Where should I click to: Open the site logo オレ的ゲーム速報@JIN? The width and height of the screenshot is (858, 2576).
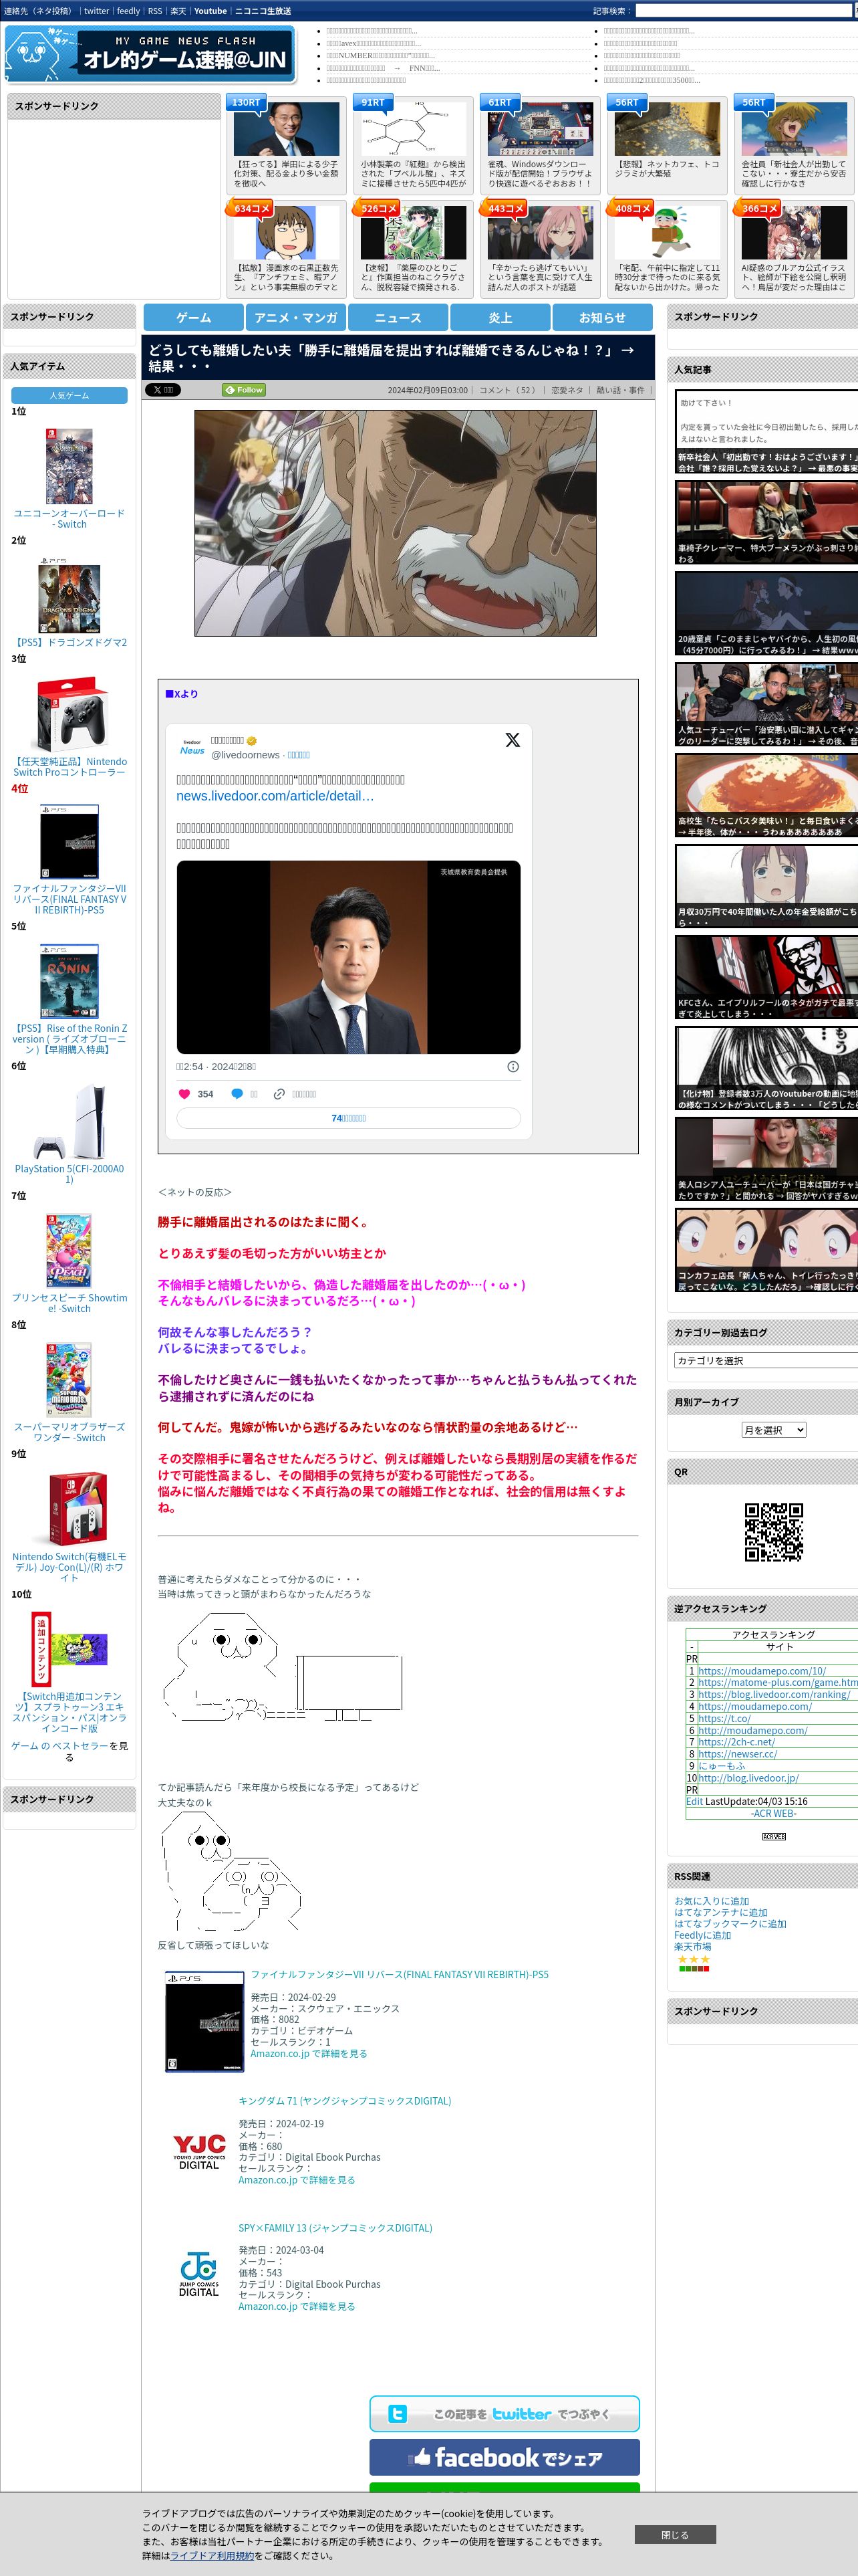(150, 54)
